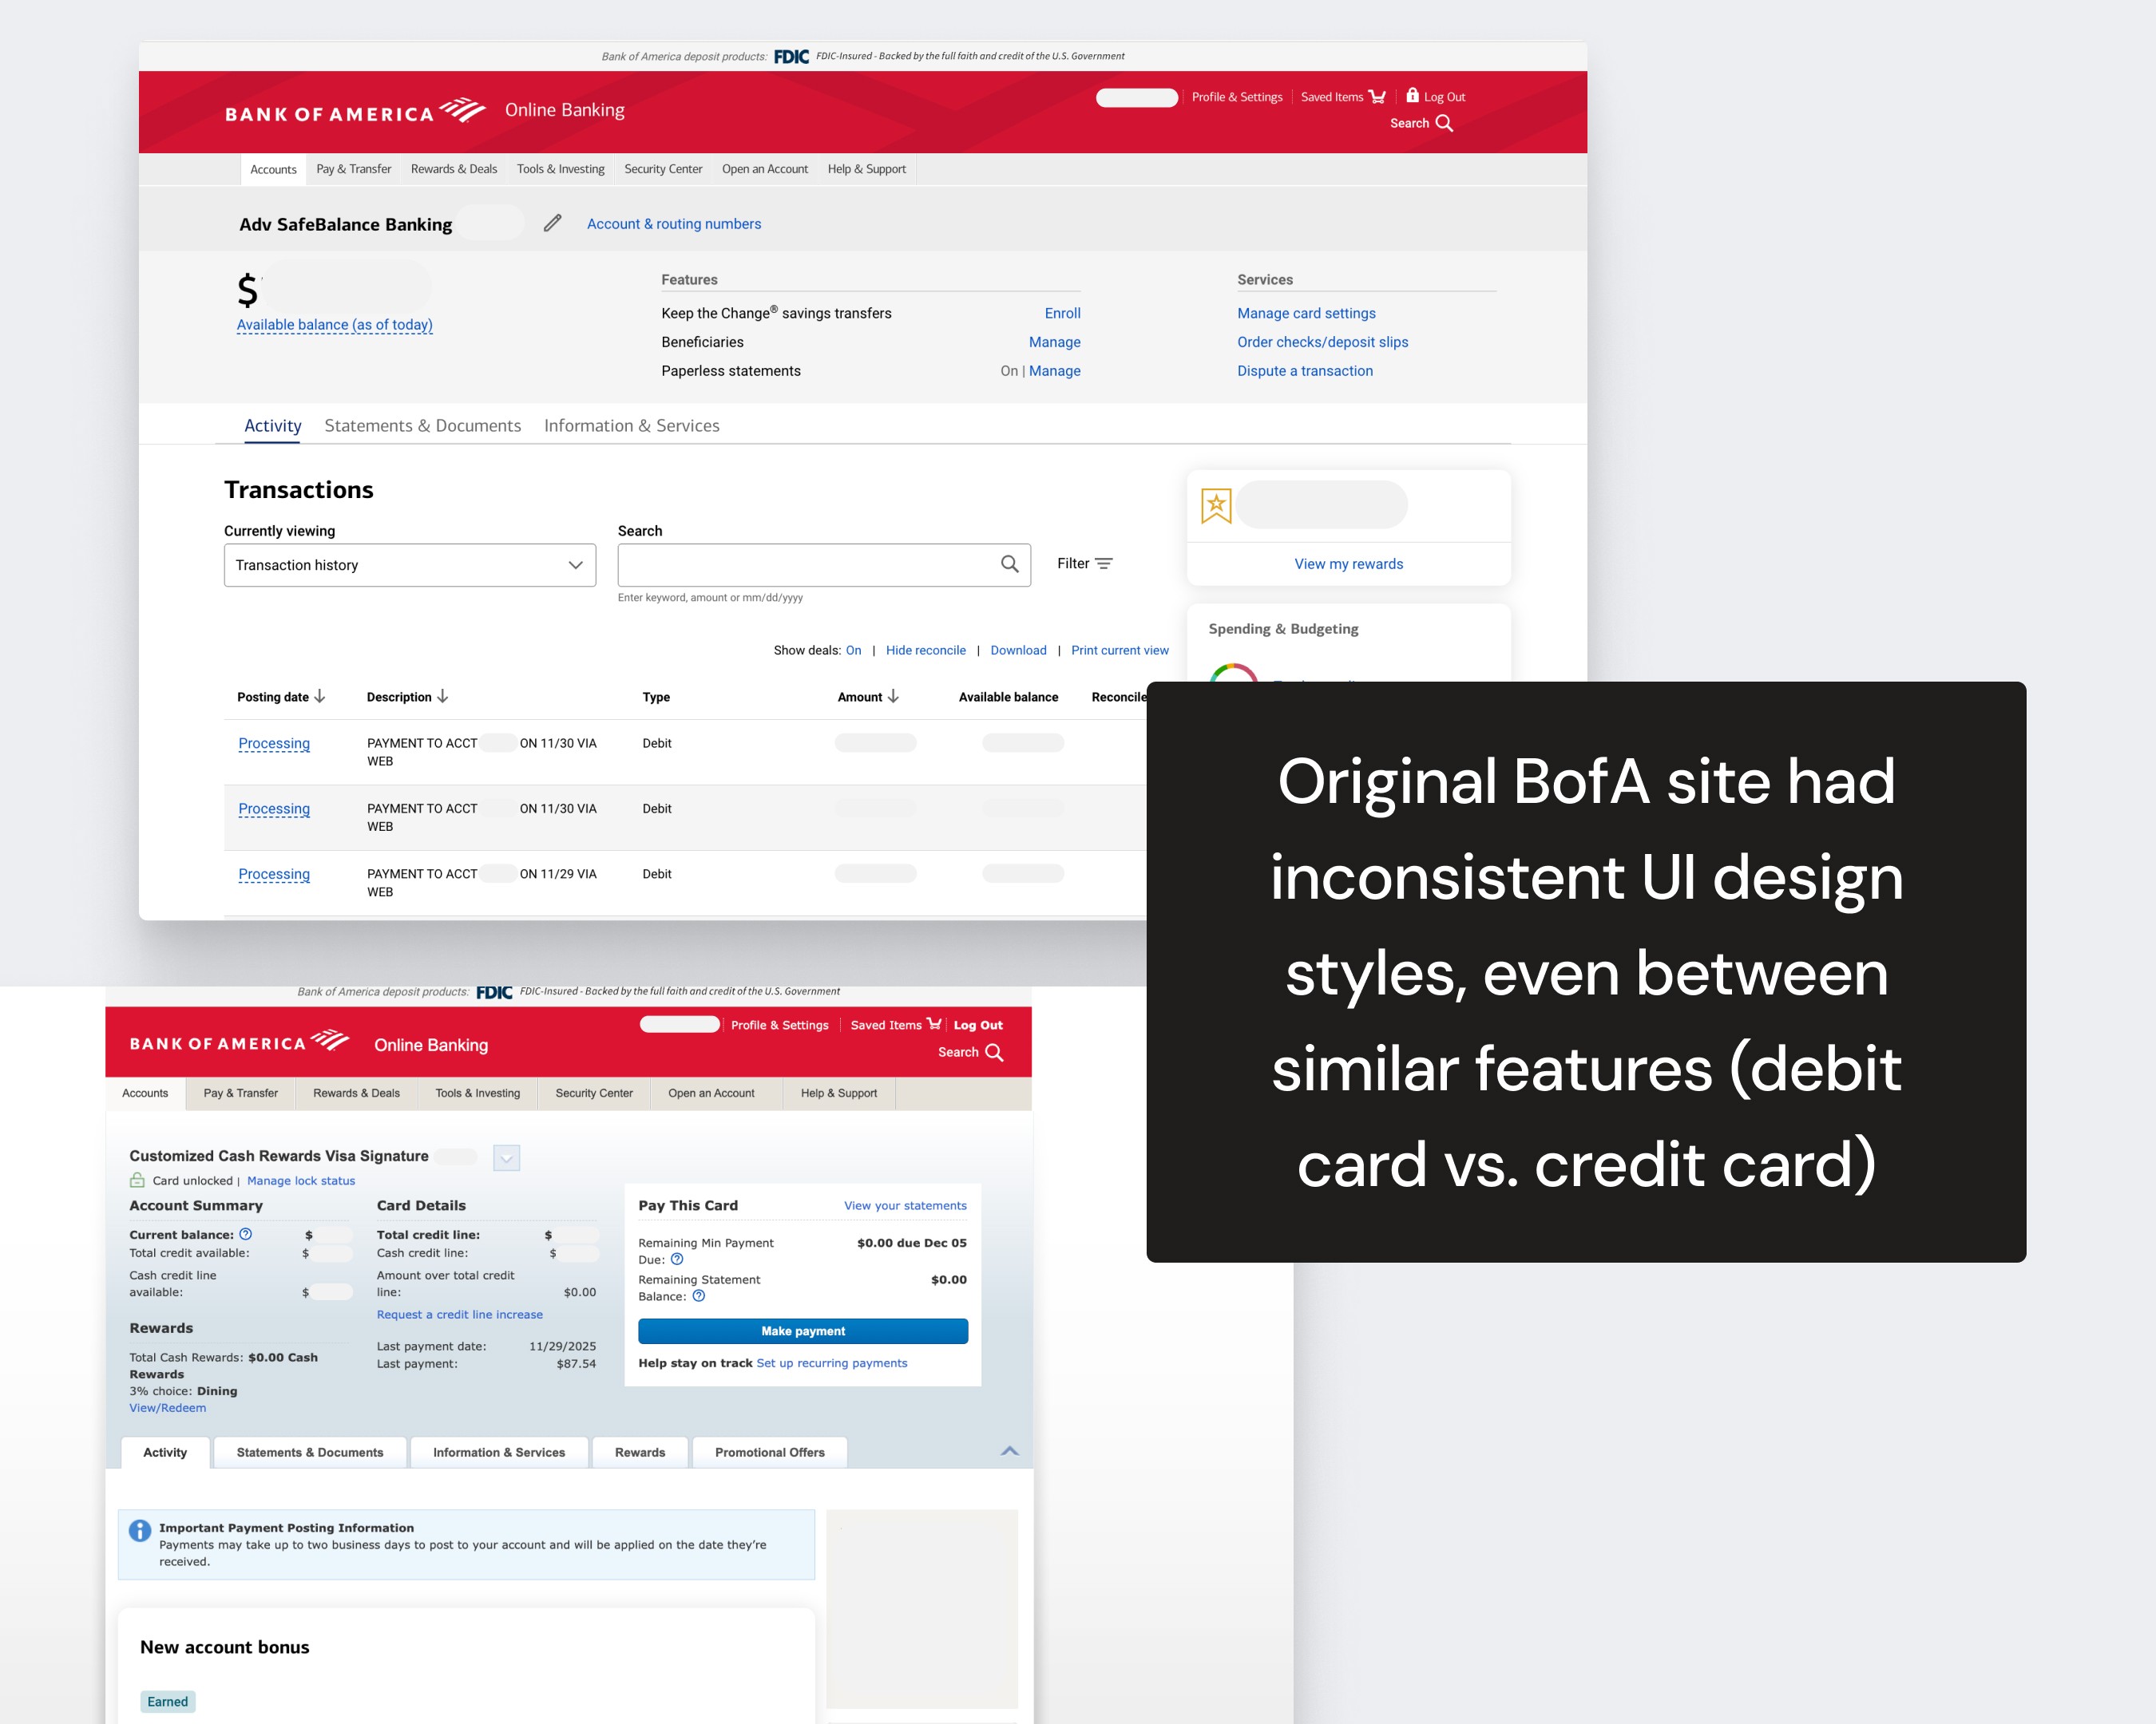Switch to Statements & Documents tab on checking page

point(422,425)
